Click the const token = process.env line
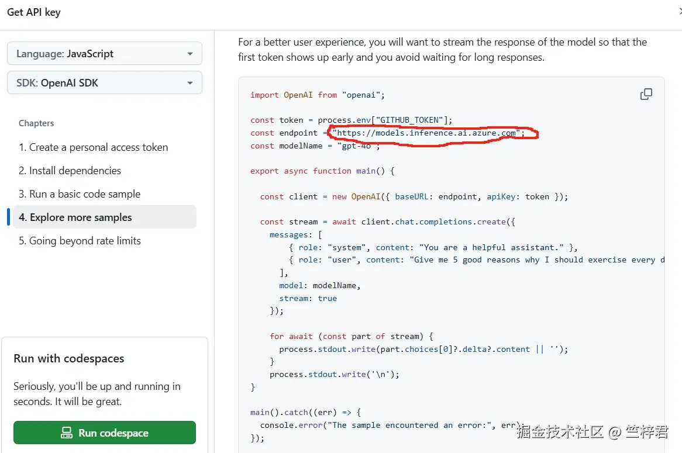 pos(352,120)
